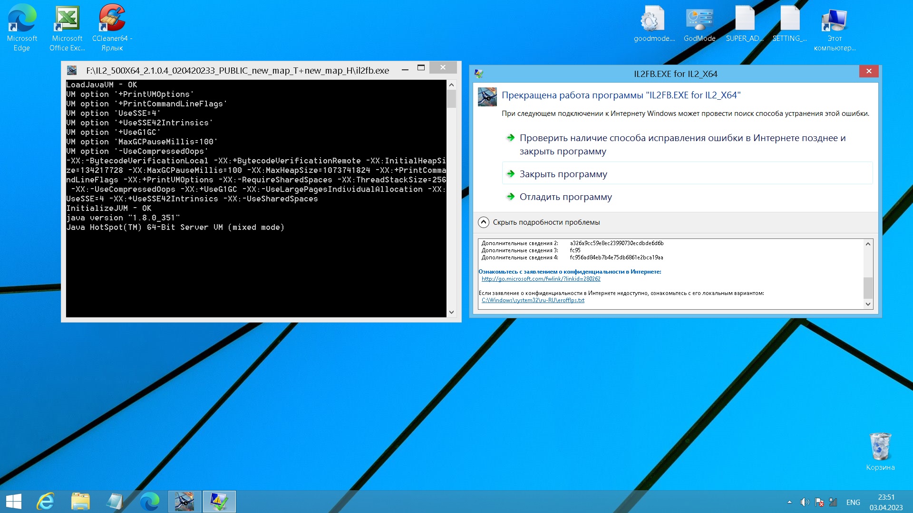Choose check online for solution later option
The height and width of the screenshot is (513, 913).
tap(687, 144)
